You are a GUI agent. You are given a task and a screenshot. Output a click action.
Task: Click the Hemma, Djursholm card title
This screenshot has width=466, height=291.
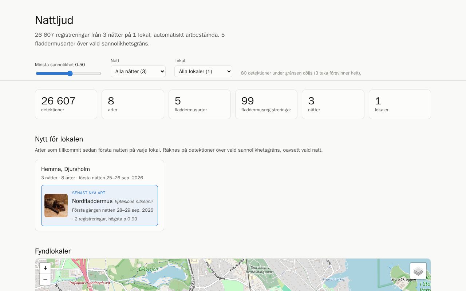point(66,169)
